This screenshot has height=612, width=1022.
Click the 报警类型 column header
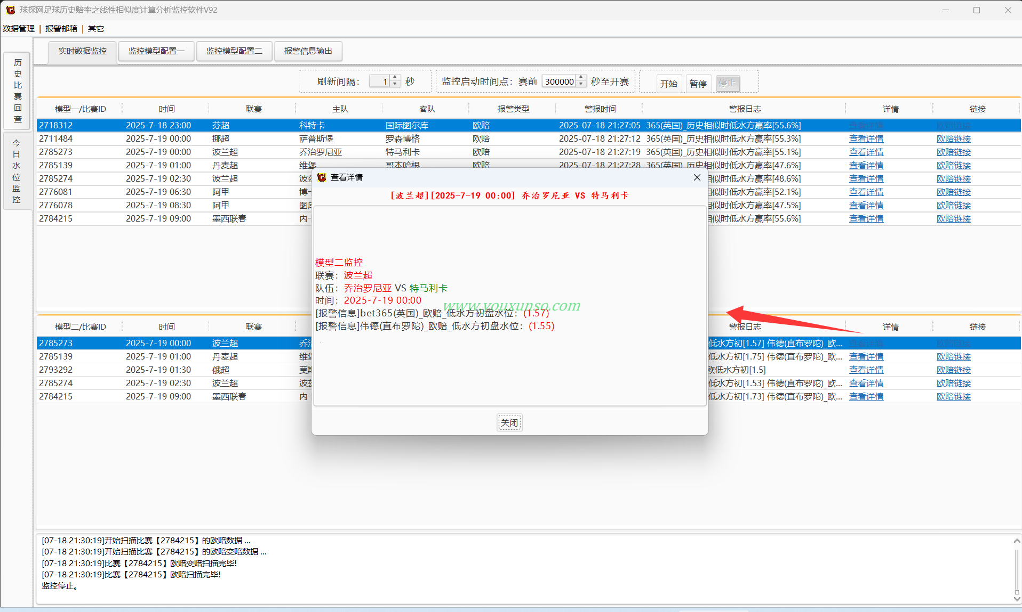(x=513, y=109)
